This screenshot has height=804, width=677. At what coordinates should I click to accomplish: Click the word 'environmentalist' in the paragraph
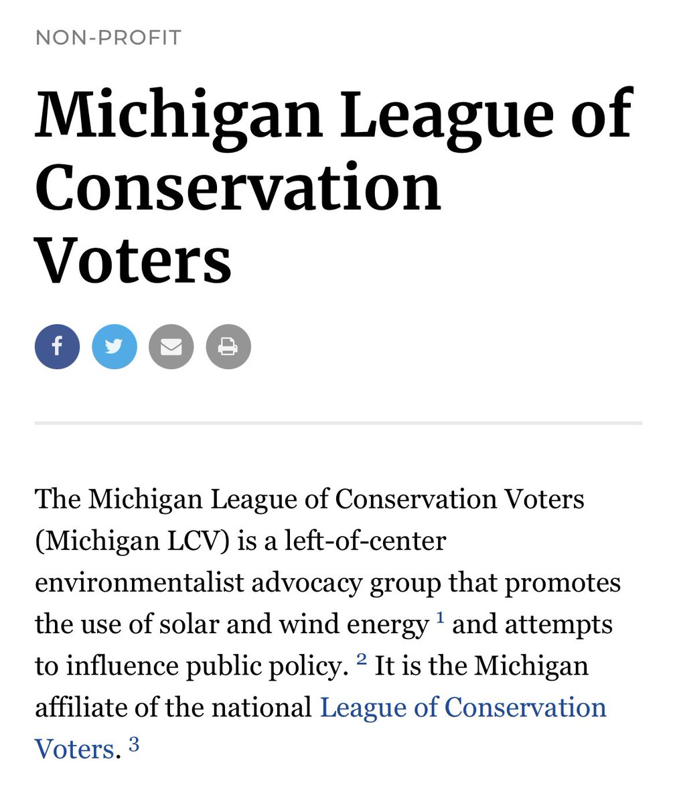139,582
